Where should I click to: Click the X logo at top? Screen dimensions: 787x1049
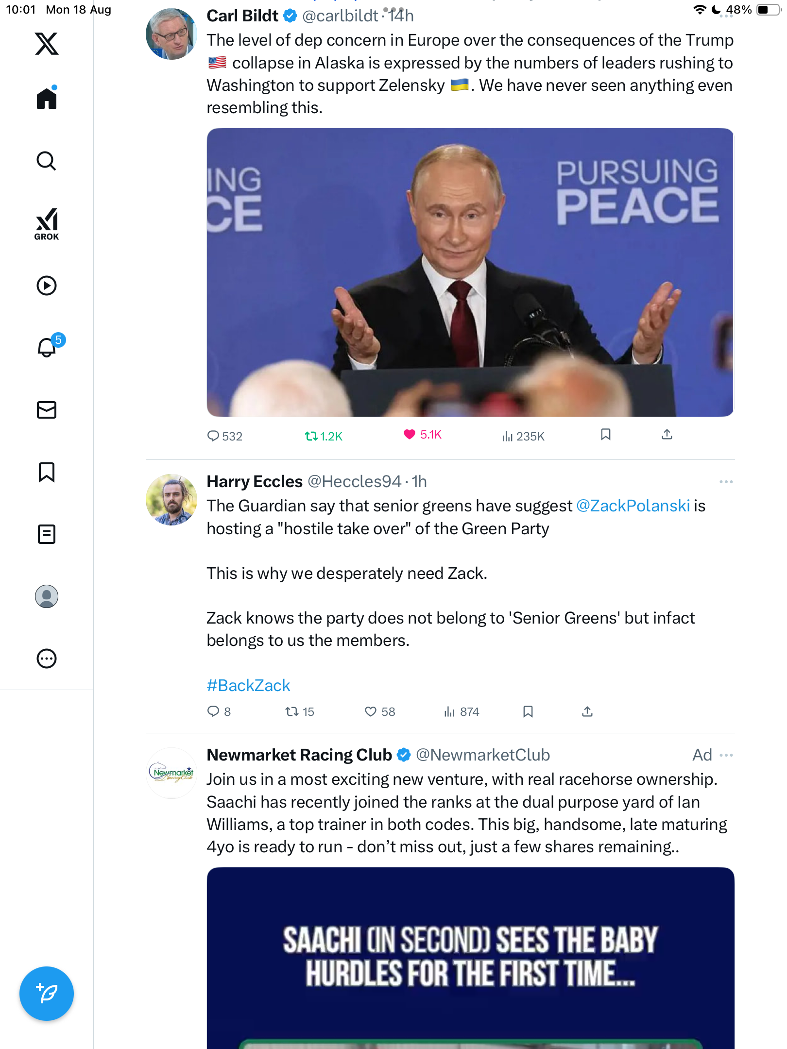(47, 44)
